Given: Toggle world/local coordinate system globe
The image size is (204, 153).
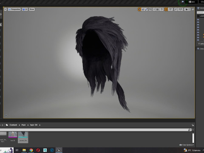Looking at the screenshot, I should coord(150,9).
